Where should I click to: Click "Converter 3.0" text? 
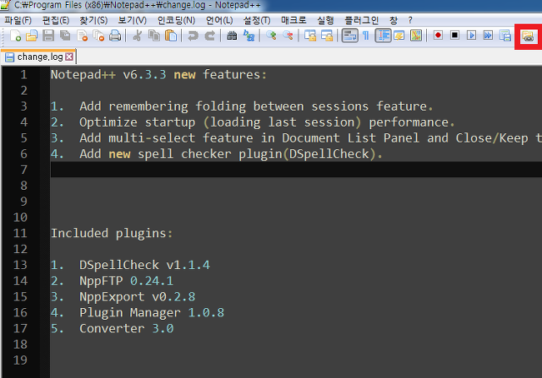126,328
